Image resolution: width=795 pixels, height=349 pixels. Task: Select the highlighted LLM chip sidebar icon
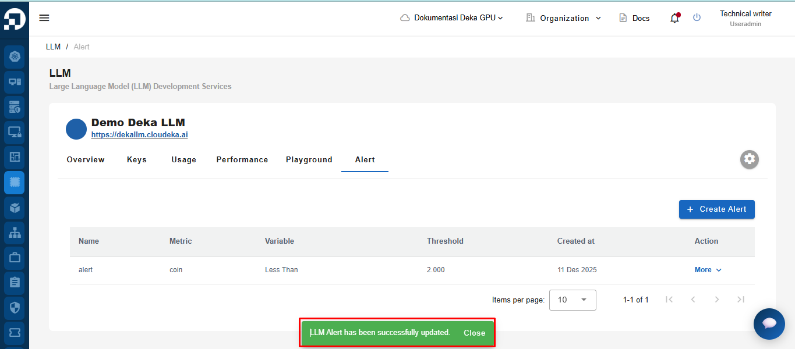15,183
